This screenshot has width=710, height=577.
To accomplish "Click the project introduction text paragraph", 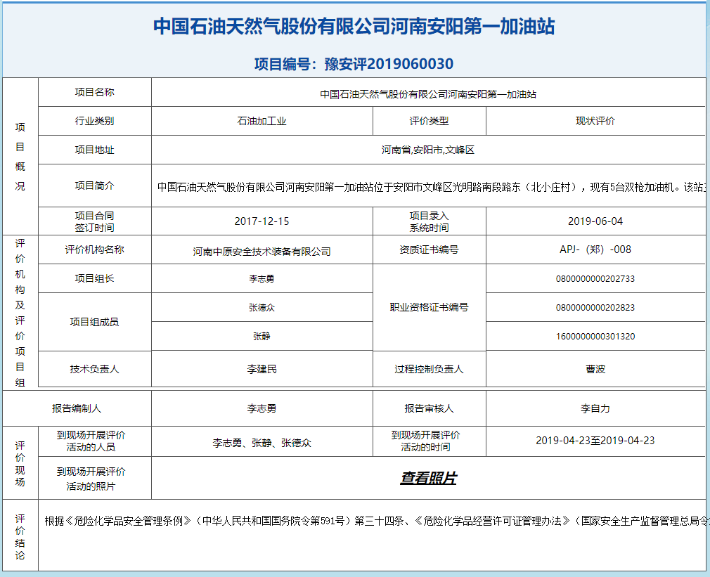I will point(431,187).
